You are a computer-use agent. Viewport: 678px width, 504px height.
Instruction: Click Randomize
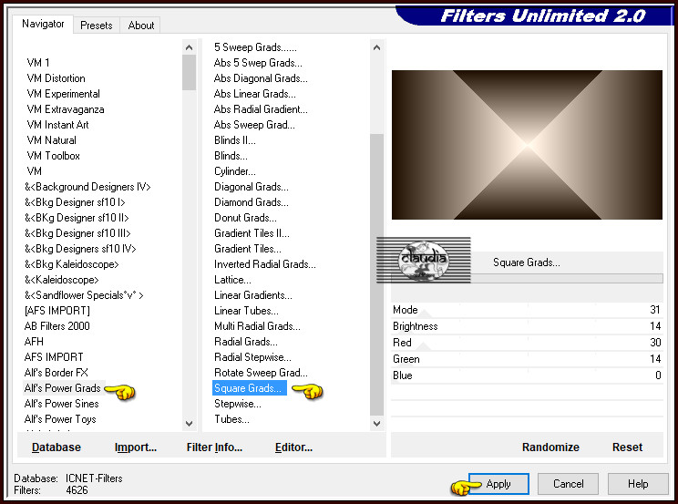click(550, 447)
